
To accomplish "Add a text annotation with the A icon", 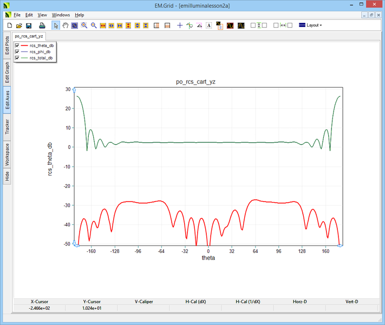I will pyautogui.click(x=208, y=25).
